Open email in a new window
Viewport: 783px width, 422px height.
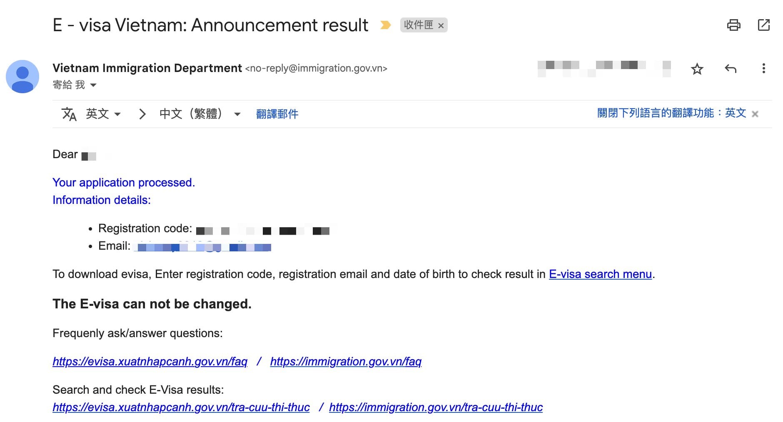tap(763, 25)
